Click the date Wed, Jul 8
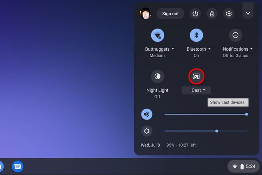The image size is (262, 175). [150, 145]
